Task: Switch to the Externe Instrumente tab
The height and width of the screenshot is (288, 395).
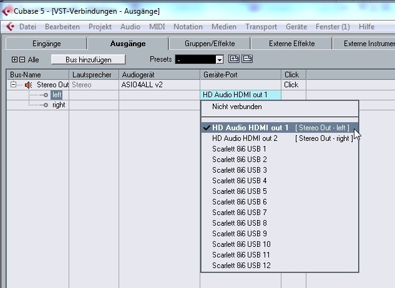Action: click(x=364, y=44)
